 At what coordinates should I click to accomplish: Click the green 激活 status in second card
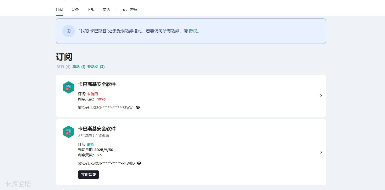(91, 145)
